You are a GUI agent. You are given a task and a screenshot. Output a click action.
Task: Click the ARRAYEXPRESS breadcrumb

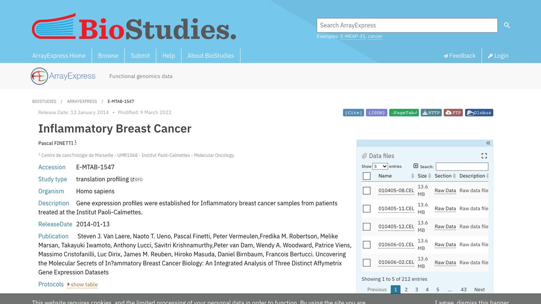[x=82, y=101]
